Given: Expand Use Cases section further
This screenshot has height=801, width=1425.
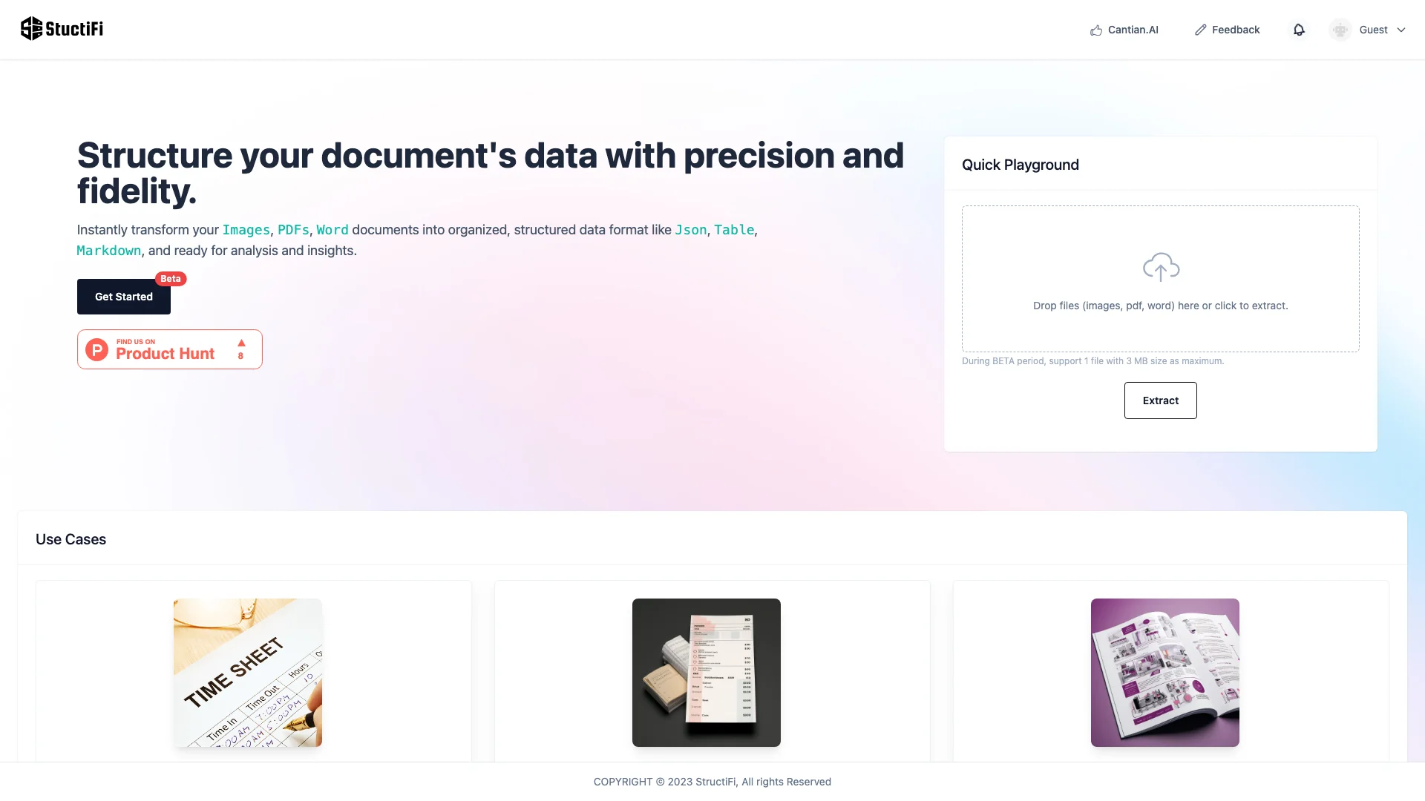Looking at the screenshot, I should [71, 540].
